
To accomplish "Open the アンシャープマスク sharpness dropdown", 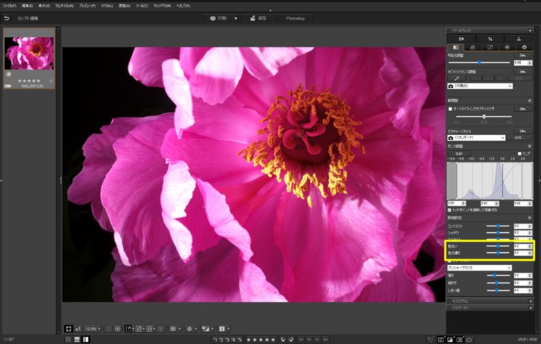I will click(480, 268).
